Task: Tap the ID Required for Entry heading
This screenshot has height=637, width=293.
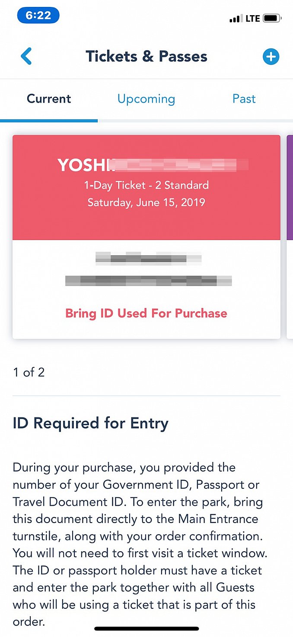Action: click(91, 423)
